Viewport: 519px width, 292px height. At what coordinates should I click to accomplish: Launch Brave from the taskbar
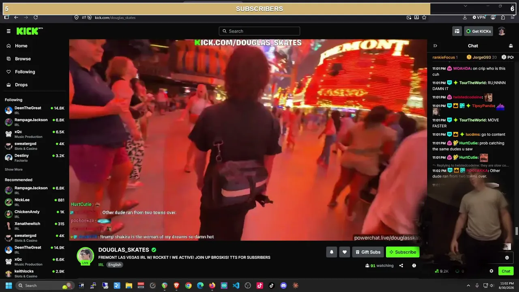tap(176, 286)
